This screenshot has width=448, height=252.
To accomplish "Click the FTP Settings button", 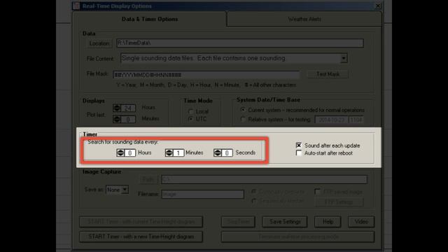I will tap(339, 202).
